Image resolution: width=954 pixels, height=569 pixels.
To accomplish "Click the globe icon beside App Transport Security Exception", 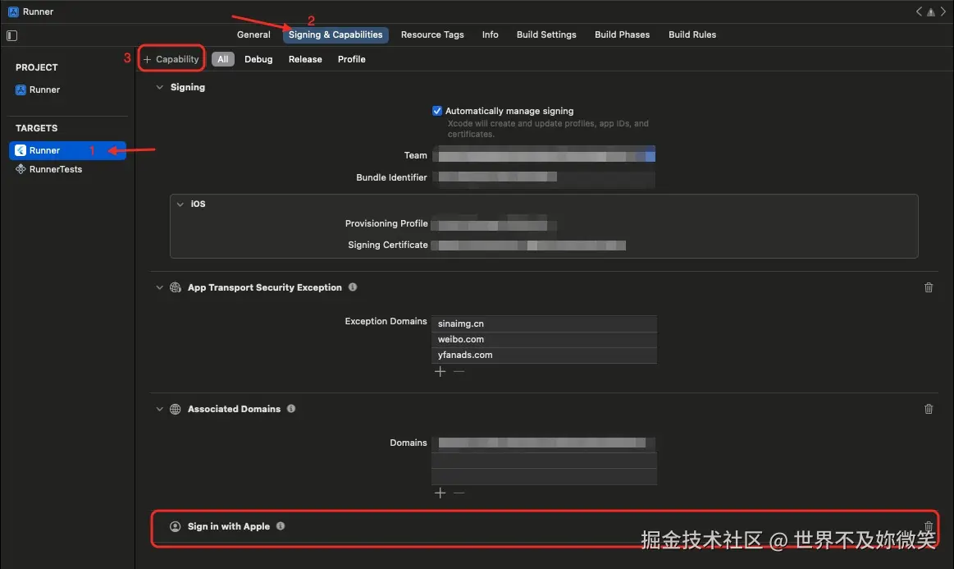I will [x=175, y=287].
